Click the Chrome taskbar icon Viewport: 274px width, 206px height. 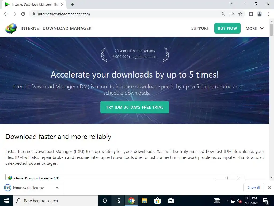[x=131, y=201]
